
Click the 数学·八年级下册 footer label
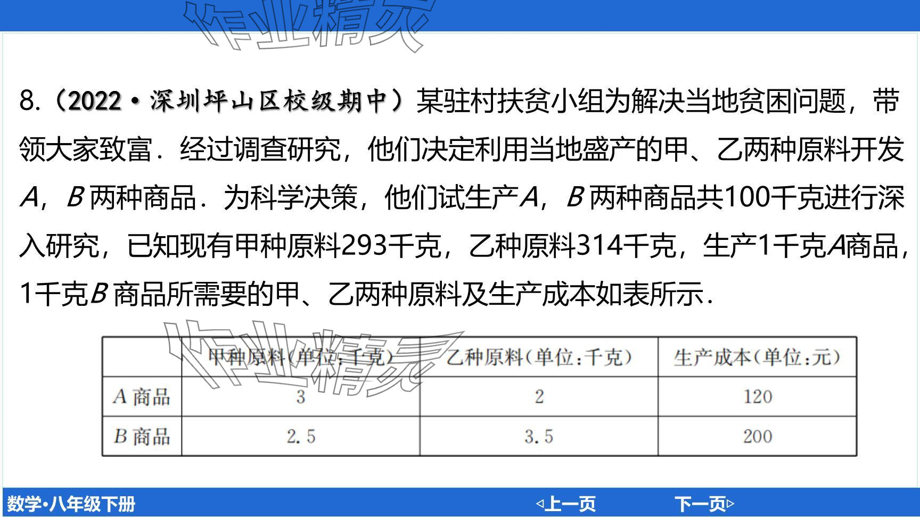click(x=71, y=504)
